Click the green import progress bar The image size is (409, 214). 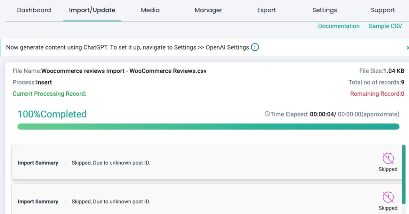(x=208, y=127)
